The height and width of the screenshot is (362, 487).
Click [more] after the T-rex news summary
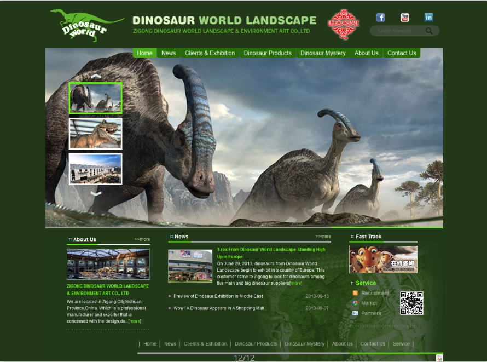[295, 283]
